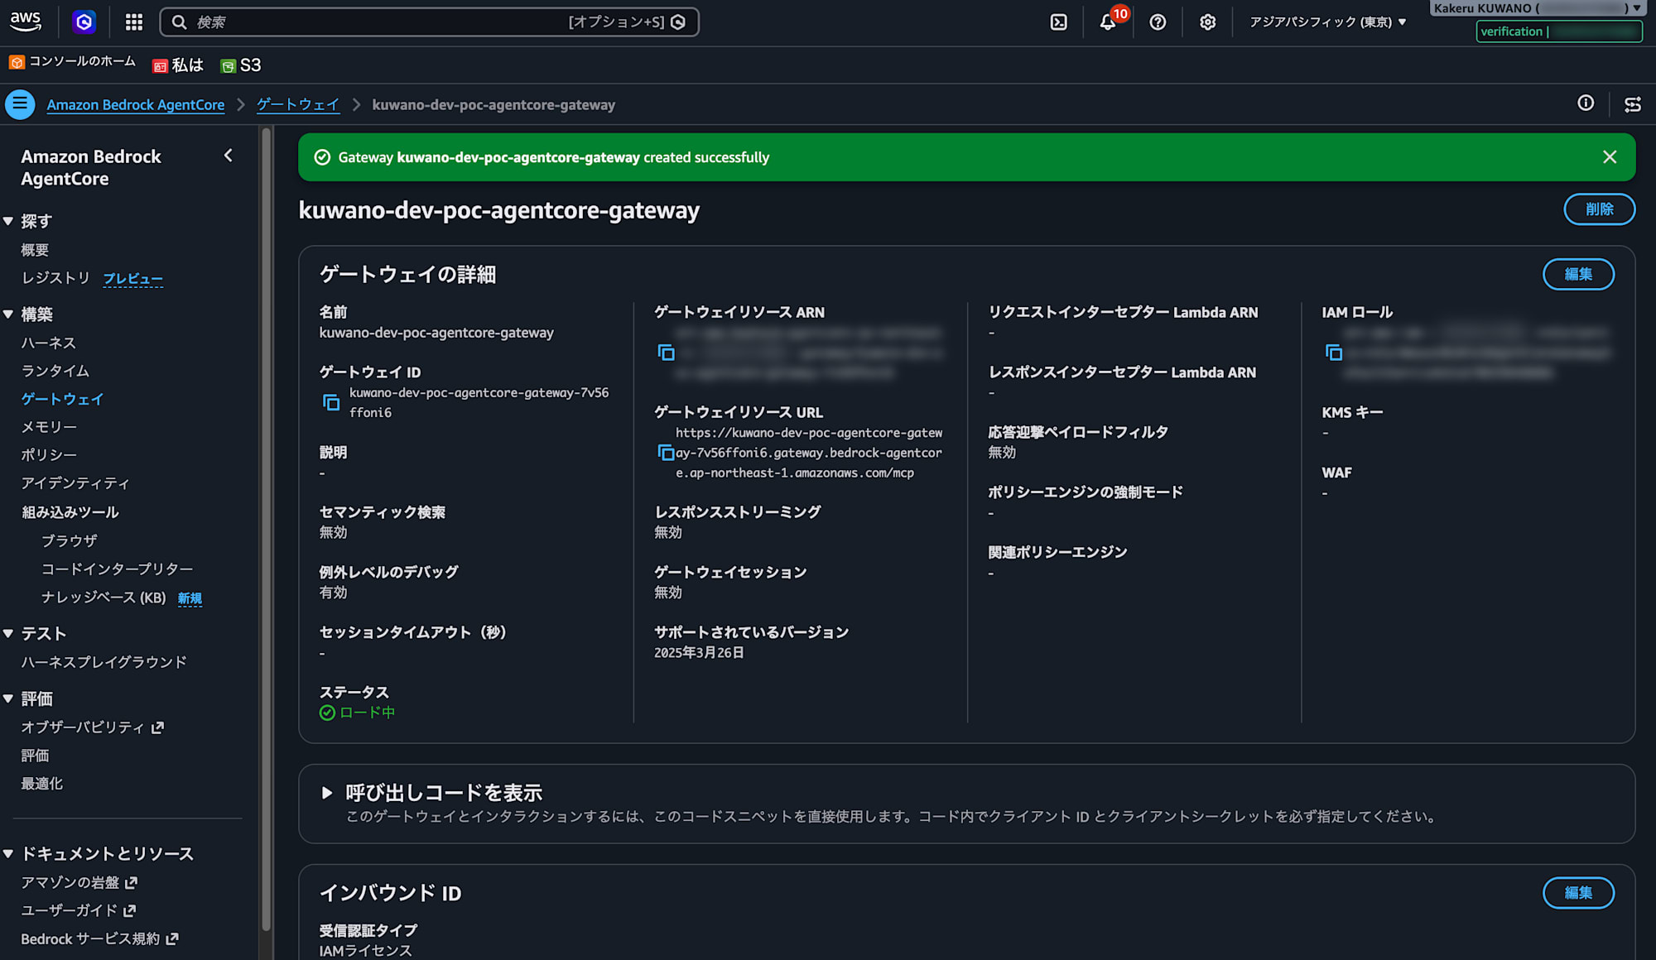Open レジストリ in the sidebar

click(x=55, y=278)
